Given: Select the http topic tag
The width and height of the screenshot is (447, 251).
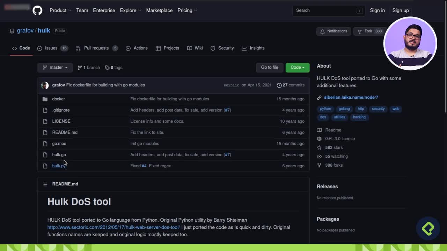Looking at the screenshot, I should [x=361, y=109].
